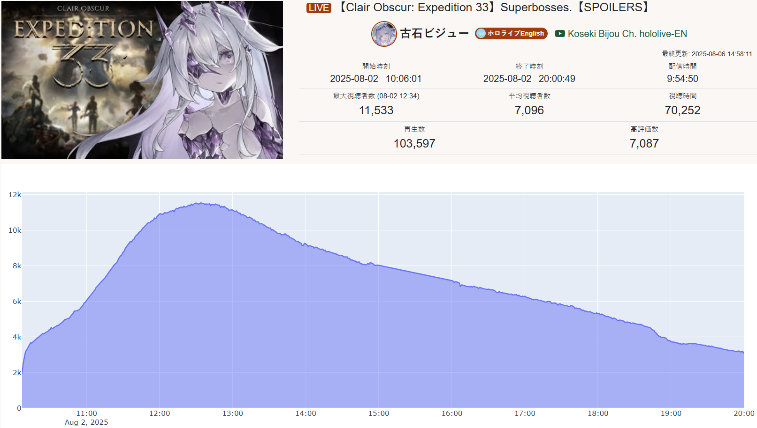Click the stream duration 9:54:50
This screenshot has height=428, width=757.
point(682,79)
